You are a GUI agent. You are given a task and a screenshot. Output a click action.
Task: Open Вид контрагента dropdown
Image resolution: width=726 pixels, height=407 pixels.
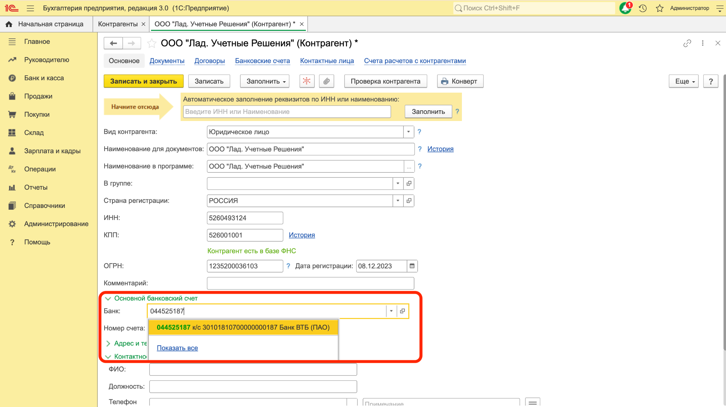(408, 132)
